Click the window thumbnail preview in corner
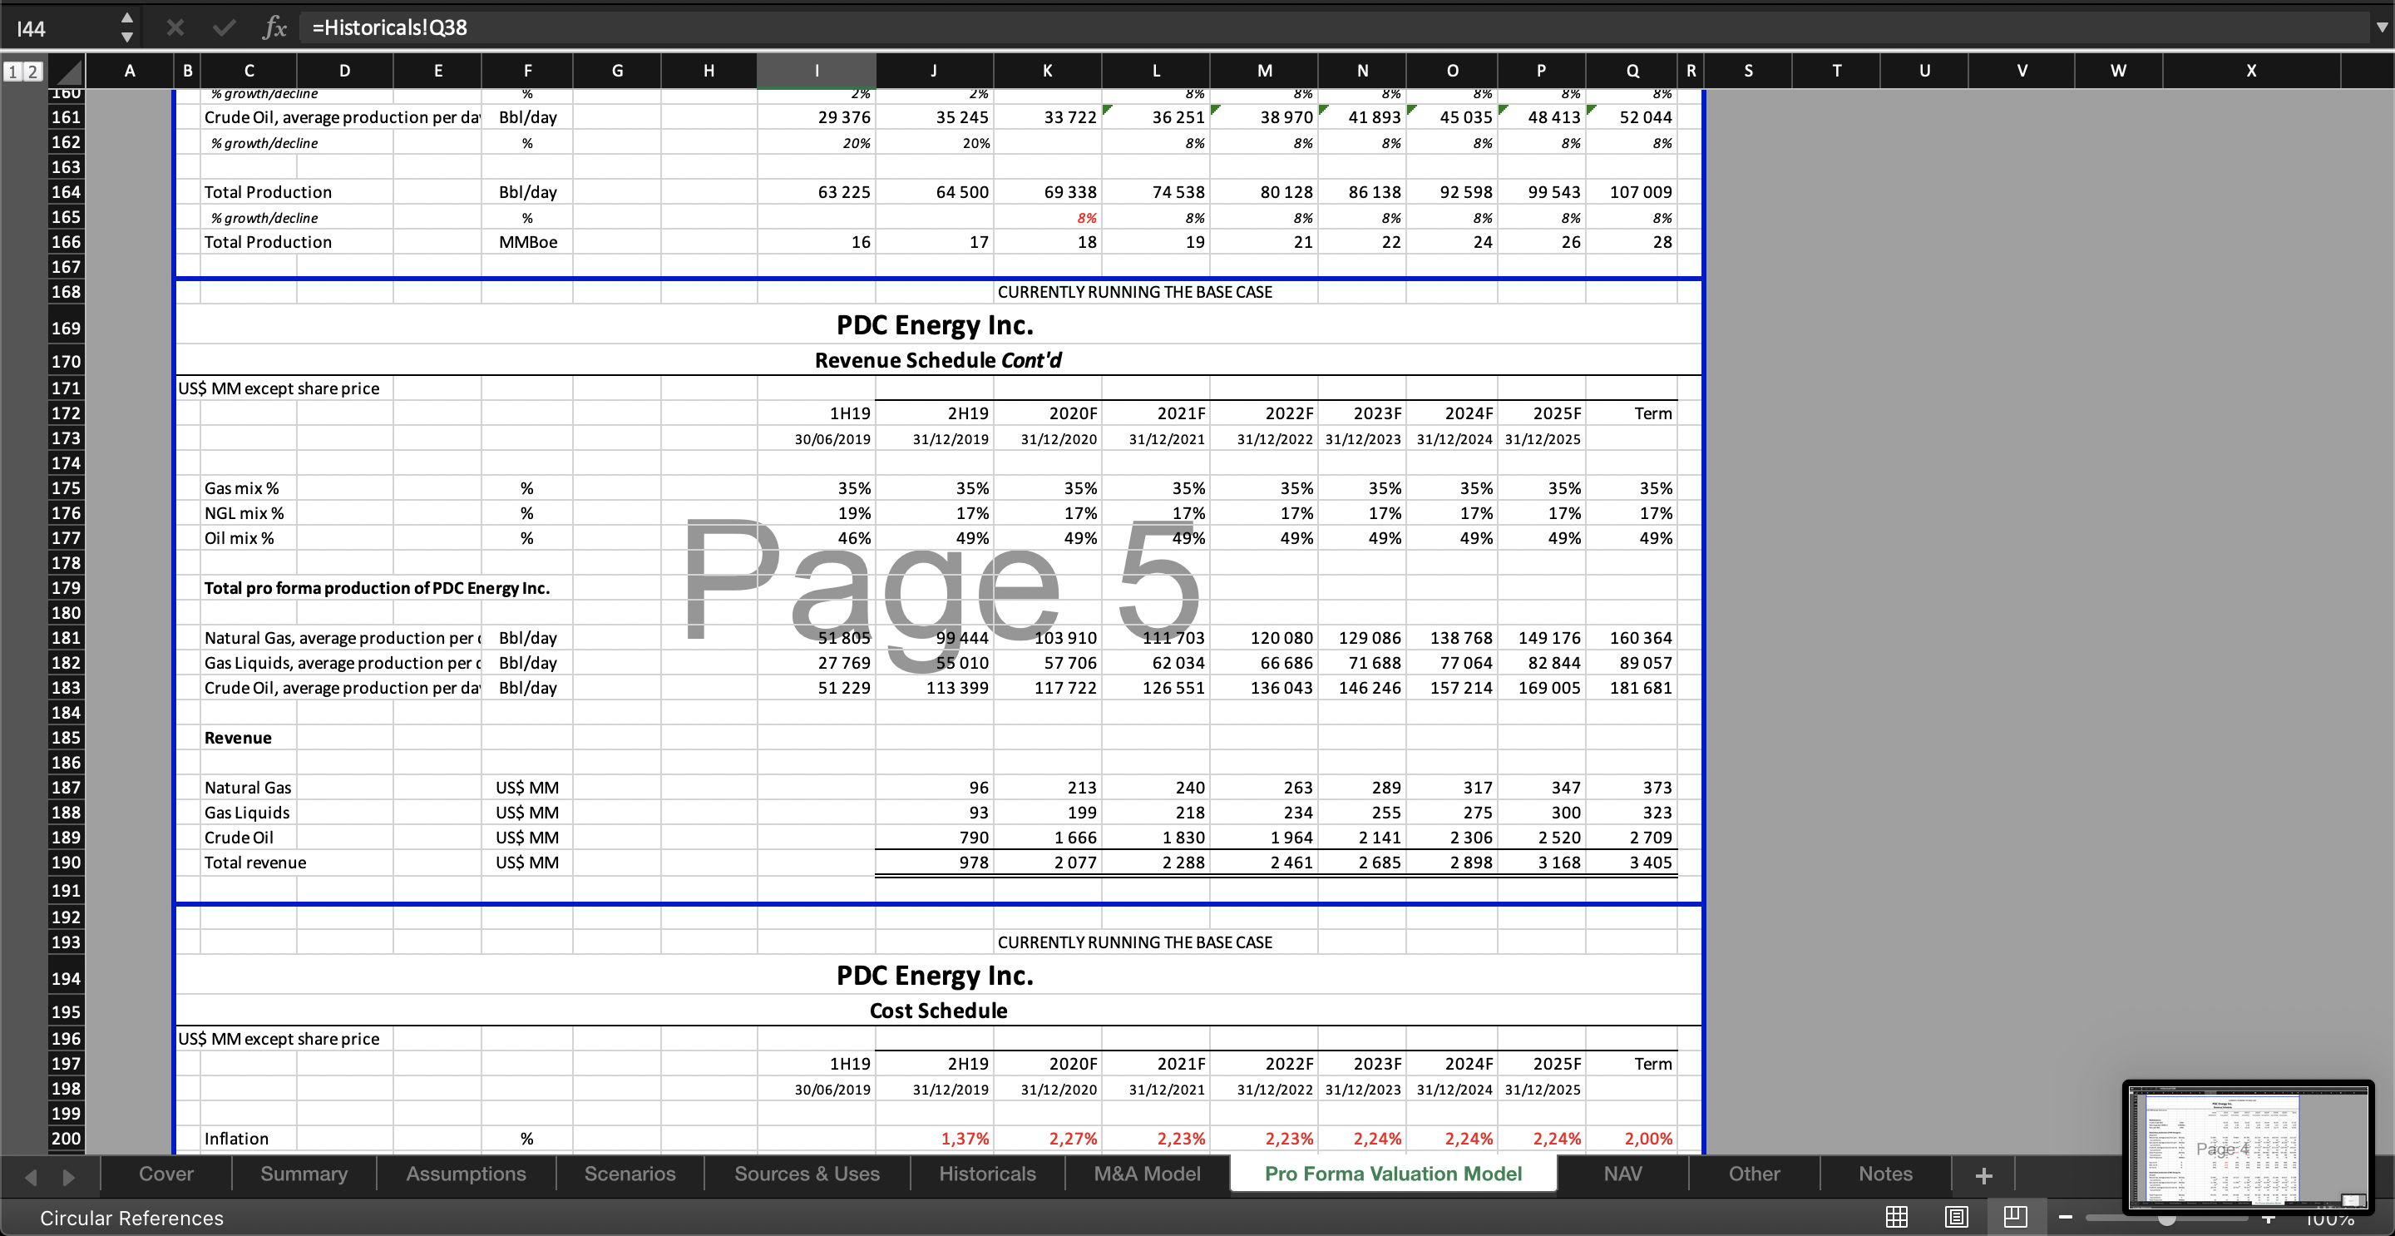This screenshot has height=1236, width=2395. pyautogui.click(x=2249, y=1149)
